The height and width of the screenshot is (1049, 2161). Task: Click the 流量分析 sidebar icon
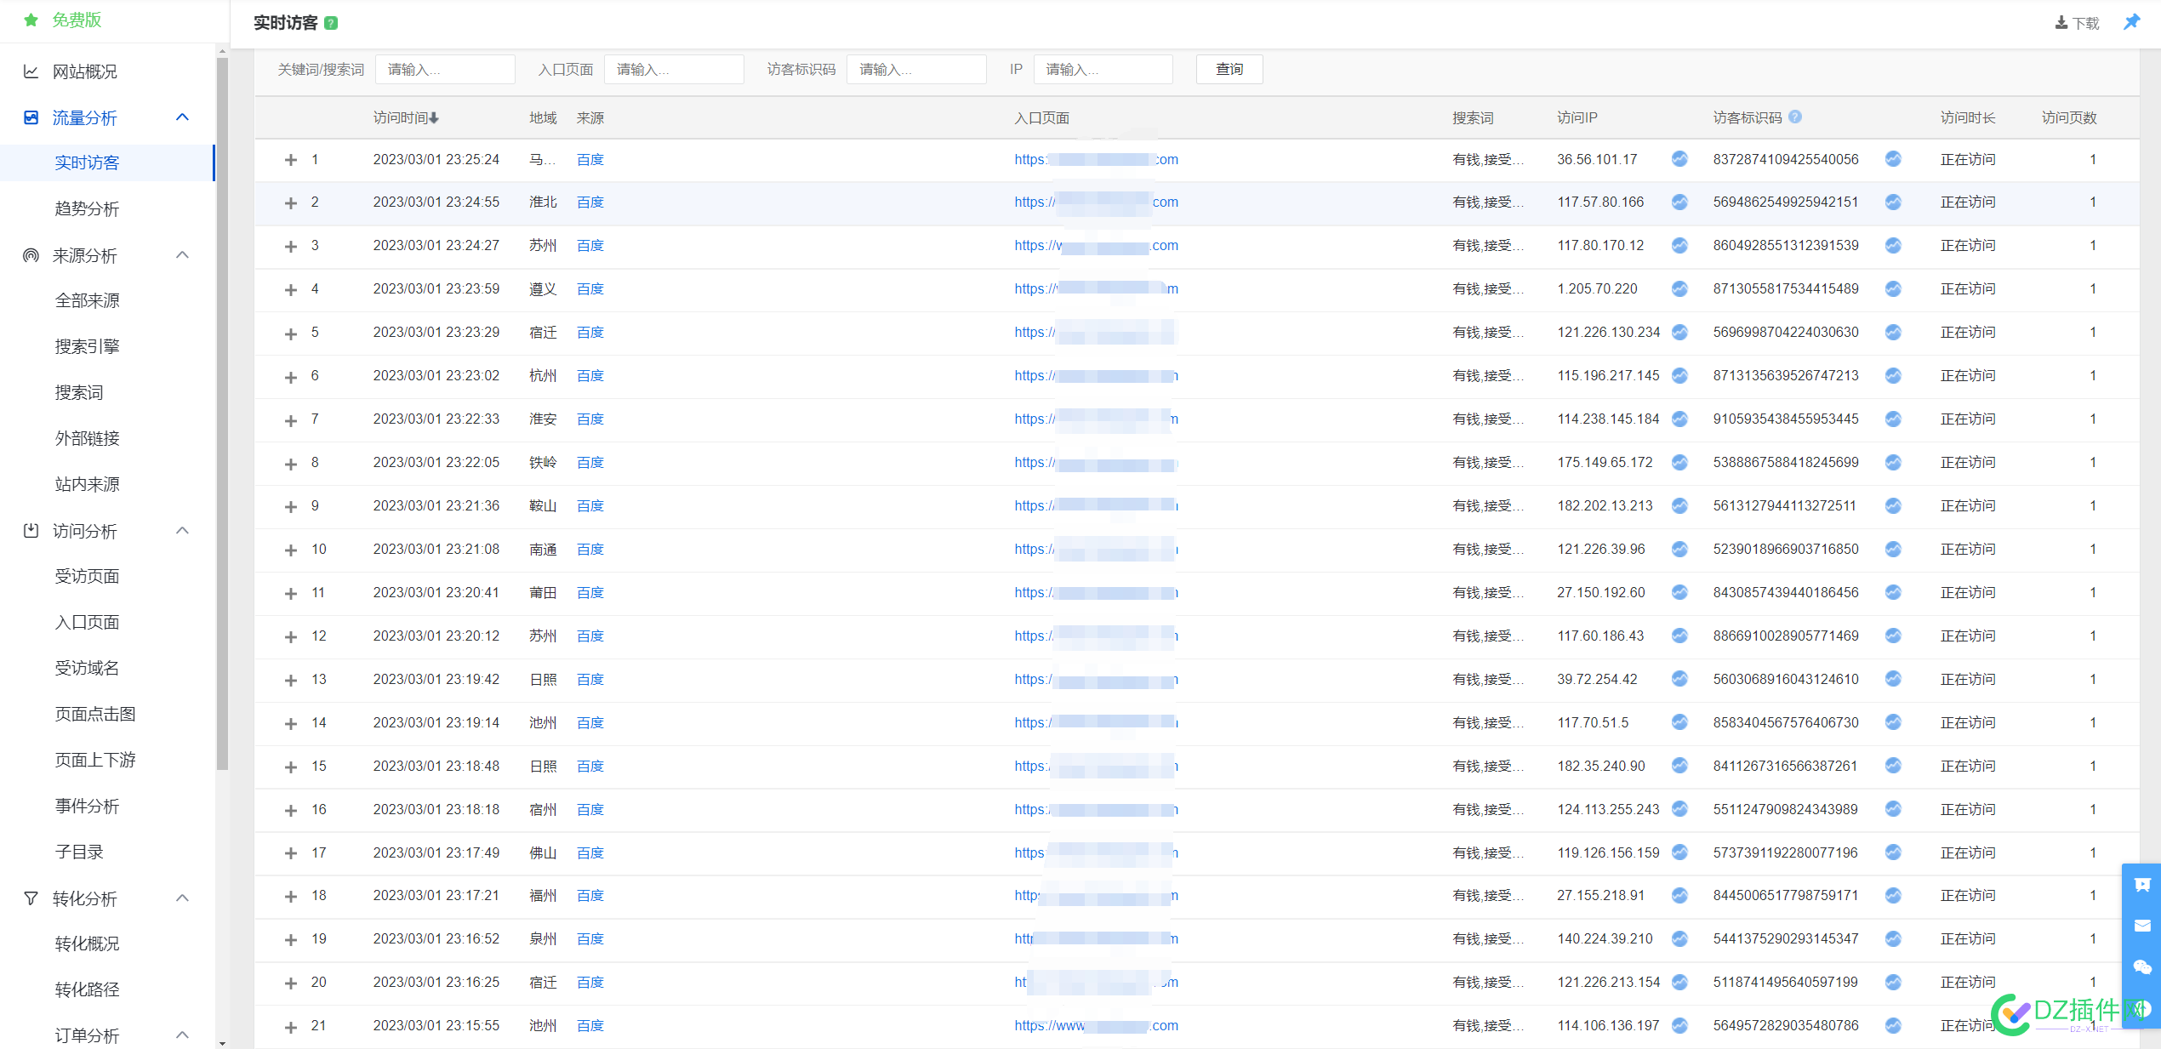pyautogui.click(x=31, y=117)
